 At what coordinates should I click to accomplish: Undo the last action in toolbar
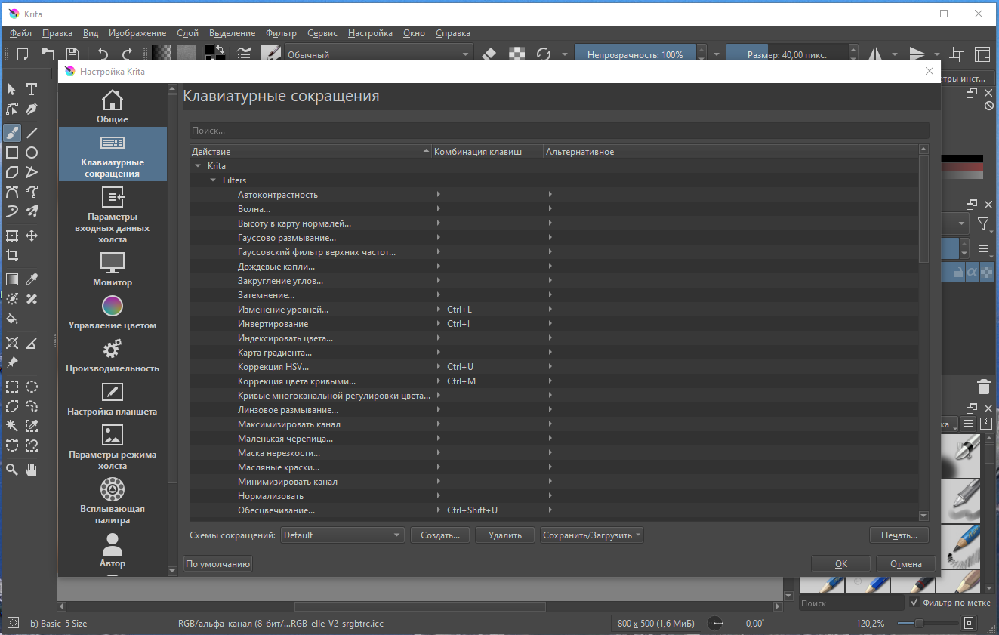(x=103, y=54)
